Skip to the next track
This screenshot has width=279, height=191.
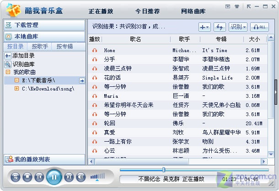[x=69, y=177]
